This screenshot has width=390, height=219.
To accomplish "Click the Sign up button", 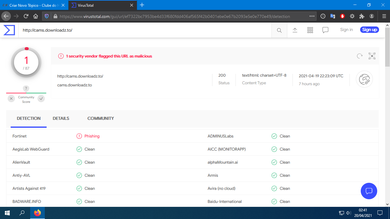I will point(369,30).
